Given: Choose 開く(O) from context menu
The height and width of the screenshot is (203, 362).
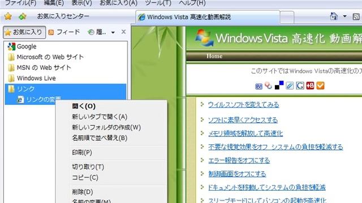Looking at the screenshot, I should [x=84, y=106].
